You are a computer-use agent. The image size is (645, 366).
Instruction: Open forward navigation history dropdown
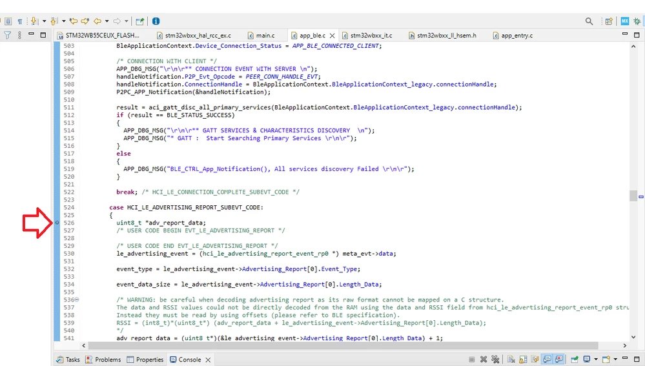pos(127,21)
